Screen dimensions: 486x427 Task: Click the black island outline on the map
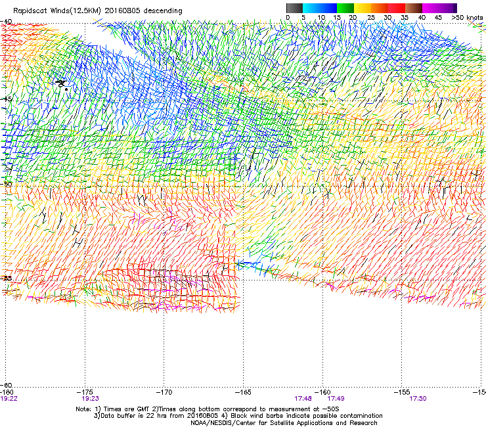coord(62,84)
